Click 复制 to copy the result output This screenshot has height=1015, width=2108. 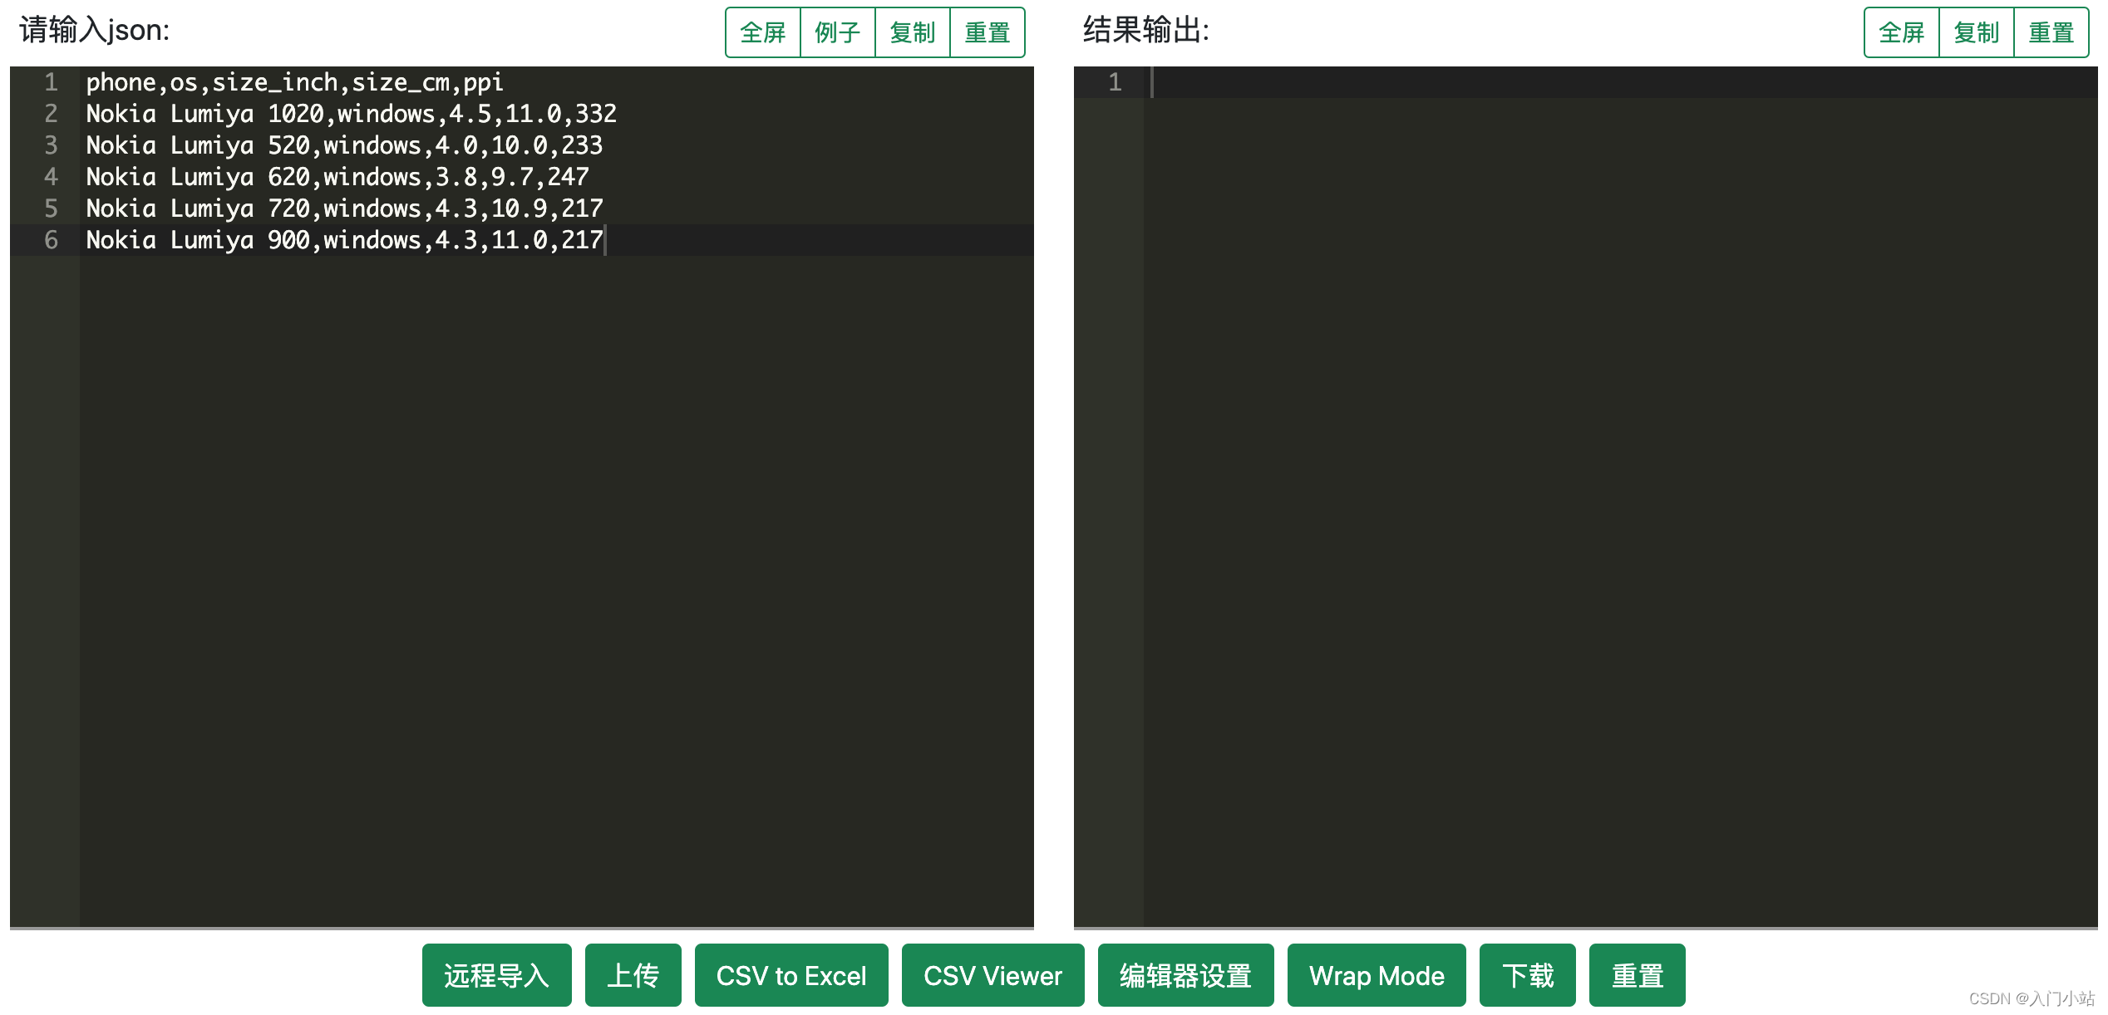(1976, 32)
